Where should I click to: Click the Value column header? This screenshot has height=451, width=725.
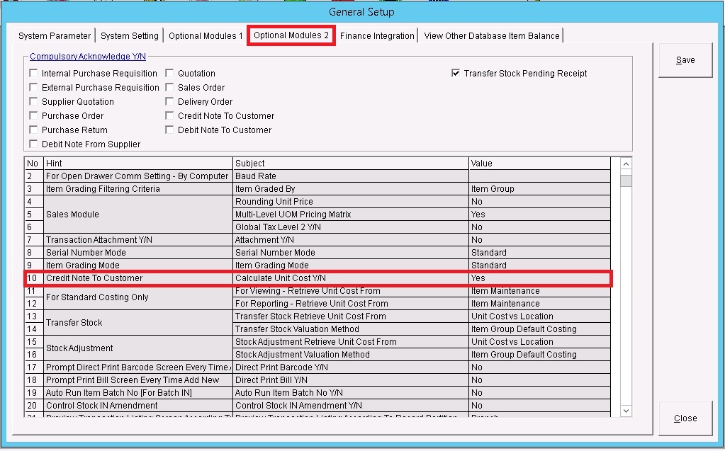coord(539,164)
